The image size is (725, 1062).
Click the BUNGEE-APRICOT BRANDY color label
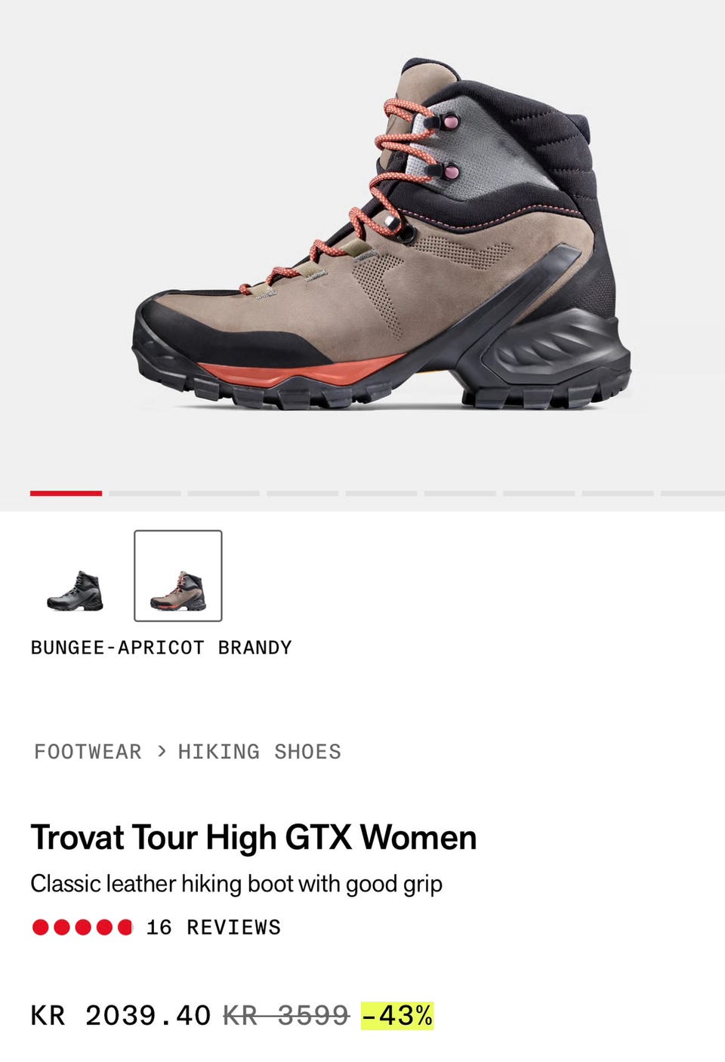click(161, 648)
